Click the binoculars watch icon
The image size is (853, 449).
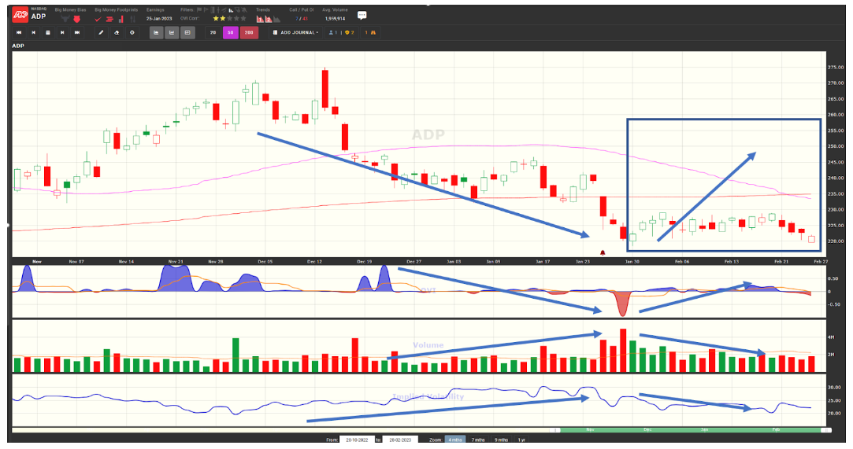tap(373, 32)
